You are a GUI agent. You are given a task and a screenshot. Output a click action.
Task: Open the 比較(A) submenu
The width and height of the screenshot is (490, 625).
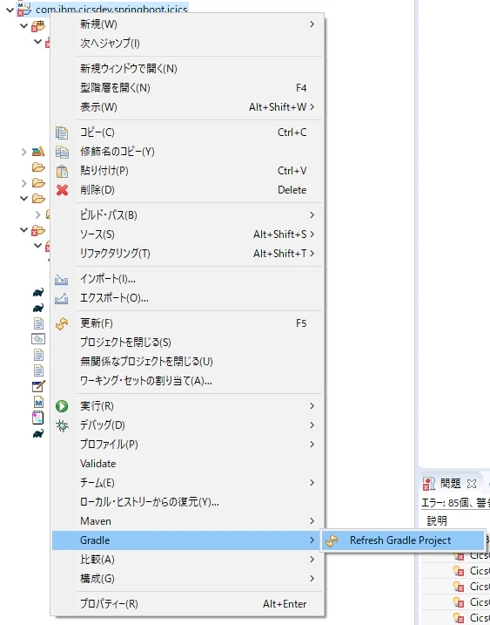coord(187,560)
